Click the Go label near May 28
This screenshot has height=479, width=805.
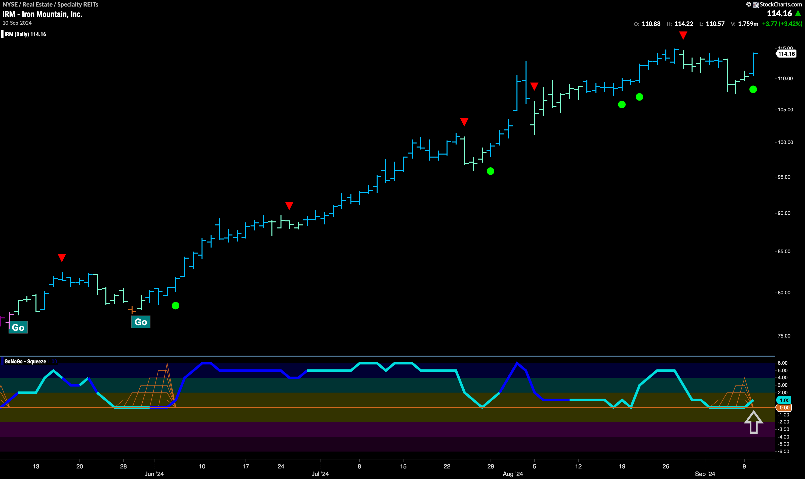pos(141,322)
